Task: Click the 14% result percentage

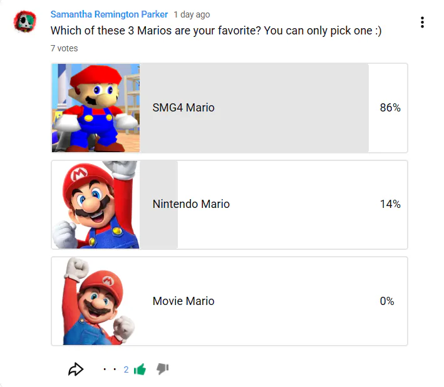Action: pos(390,204)
